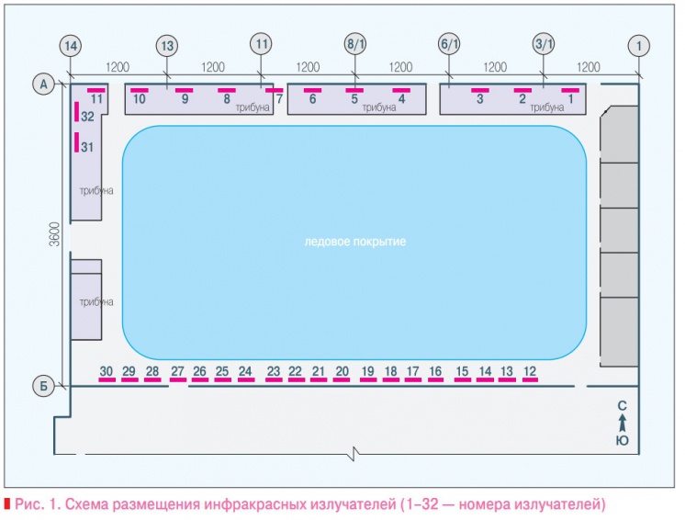Click the row axis circle labeled Б
Viewport: 685px width, 520px height.
click(43, 387)
